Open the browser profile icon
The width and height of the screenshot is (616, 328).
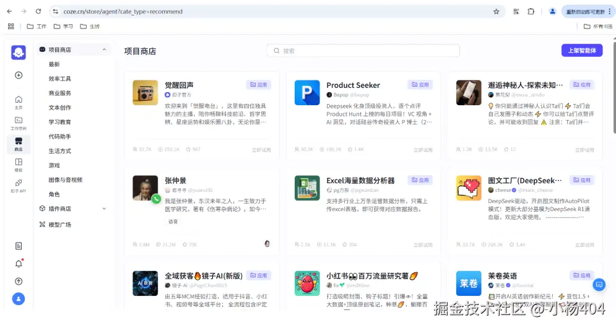552,11
